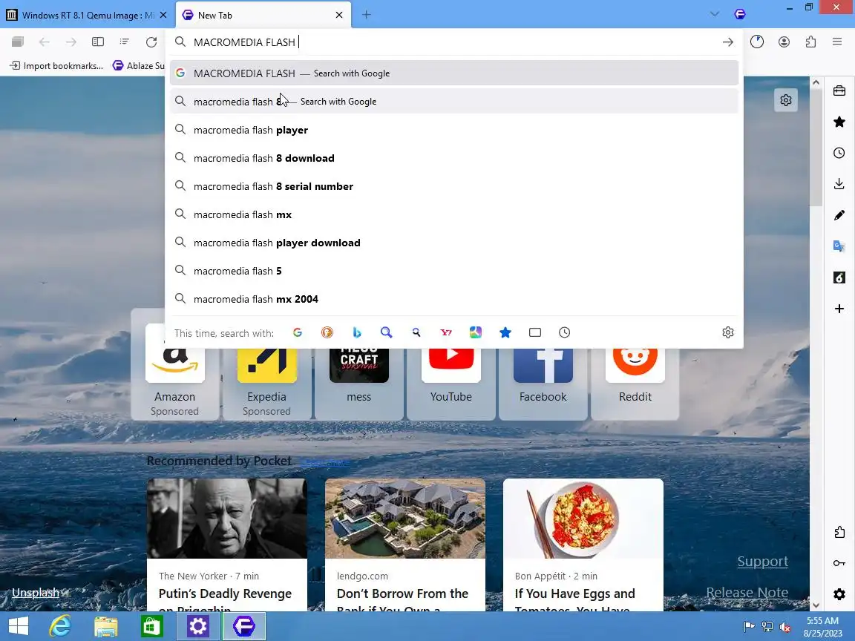Open new tab page customize gear

pyautogui.click(x=786, y=100)
